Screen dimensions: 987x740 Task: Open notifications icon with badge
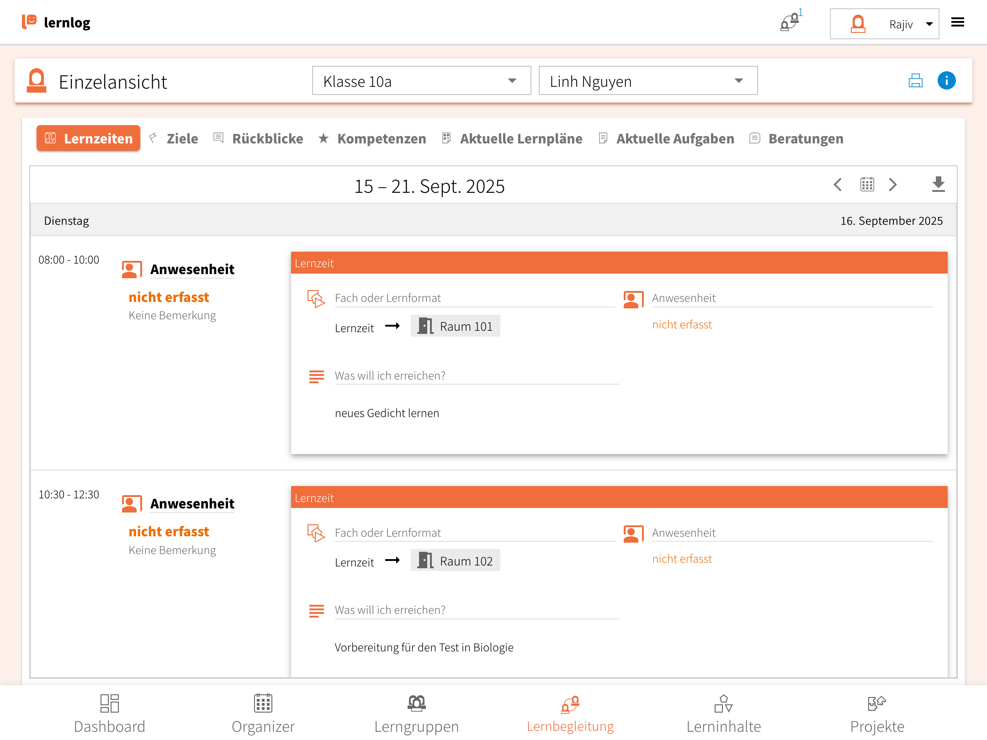790,22
